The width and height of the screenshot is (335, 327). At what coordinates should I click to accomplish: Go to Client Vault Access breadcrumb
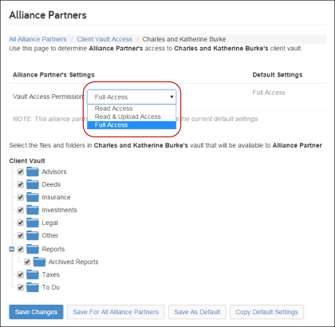click(x=104, y=39)
